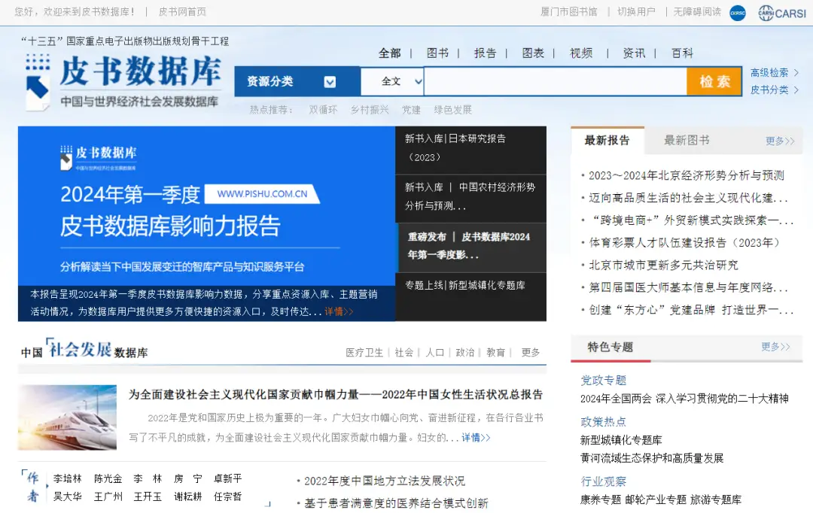Screen dimensions: 813x513
Task: Switch to 最新报告 tab
Action: (607, 141)
